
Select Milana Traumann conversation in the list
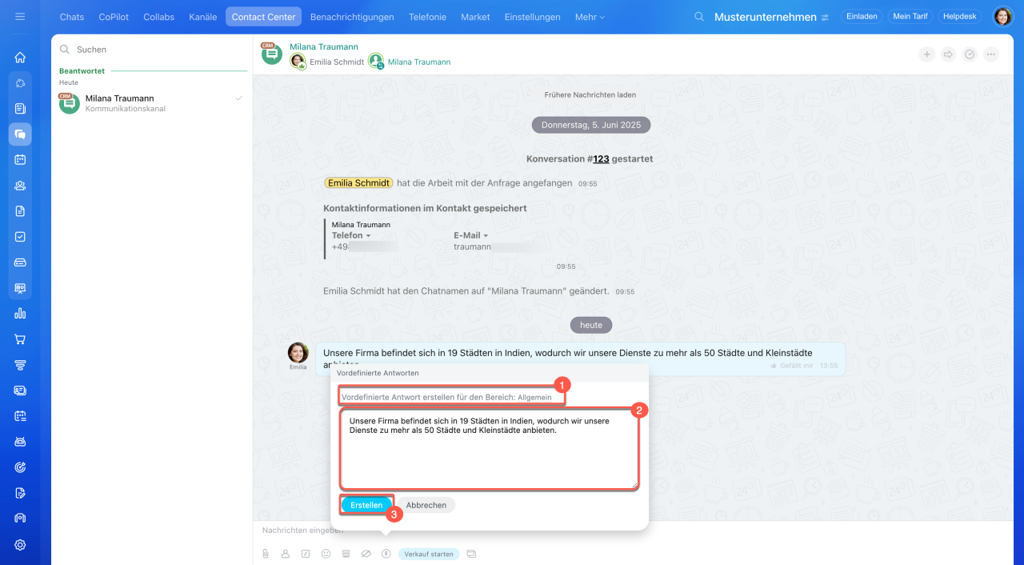(x=151, y=102)
